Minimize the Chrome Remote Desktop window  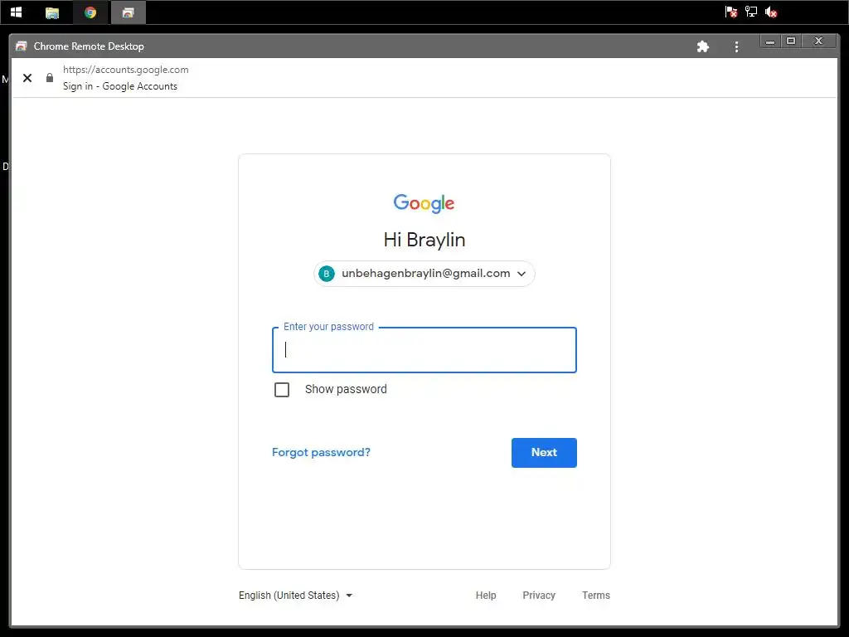pos(770,41)
